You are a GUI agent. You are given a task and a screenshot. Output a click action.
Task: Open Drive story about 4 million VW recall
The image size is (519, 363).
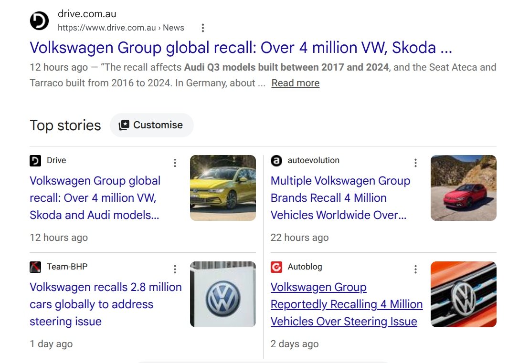pyautogui.click(x=95, y=197)
